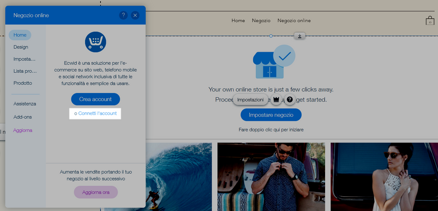Click the Aggiorna ora button
438x211 pixels.
pos(96,192)
